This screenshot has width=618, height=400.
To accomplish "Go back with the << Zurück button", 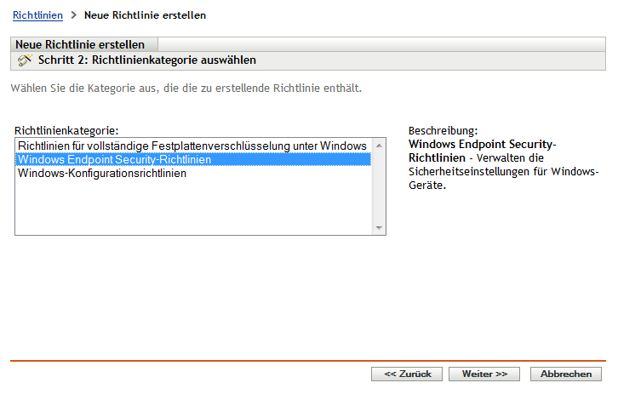I will coord(407,374).
